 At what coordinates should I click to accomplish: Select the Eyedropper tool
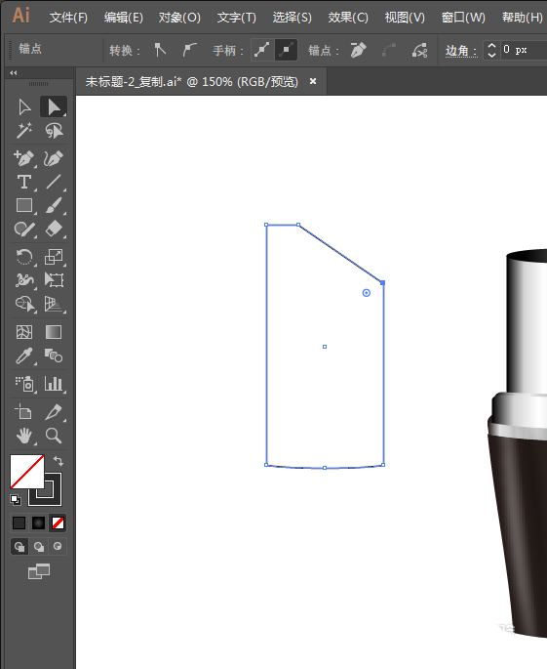(x=24, y=355)
